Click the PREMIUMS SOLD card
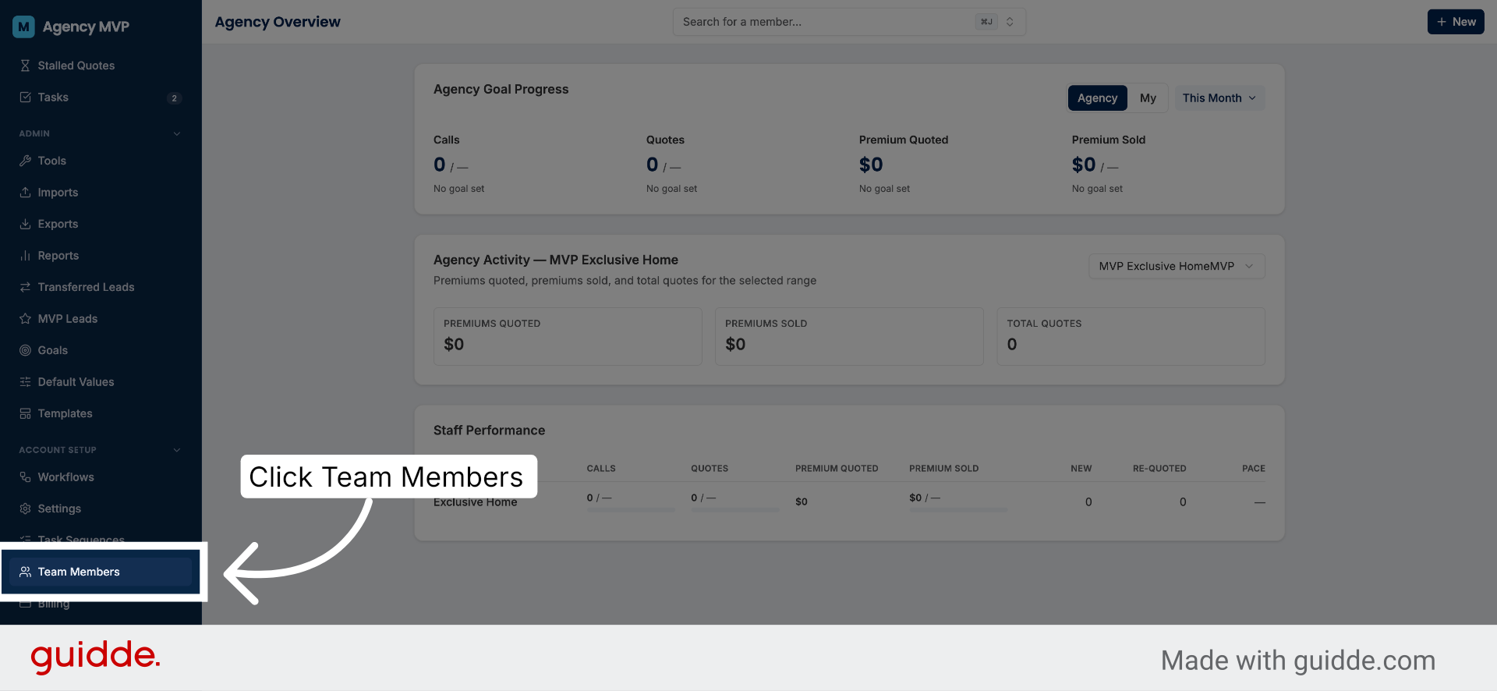 [x=849, y=336]
